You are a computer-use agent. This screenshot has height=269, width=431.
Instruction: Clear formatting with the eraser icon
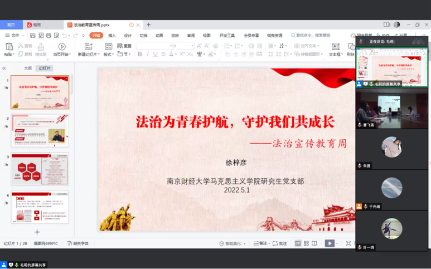click(215, 46)
